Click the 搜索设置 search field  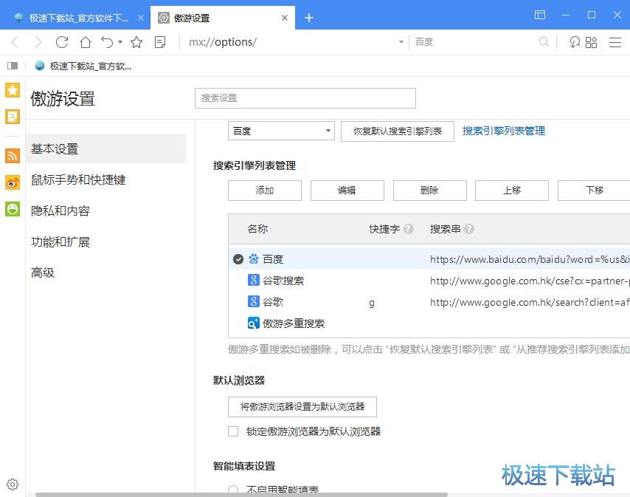(305, 98)
